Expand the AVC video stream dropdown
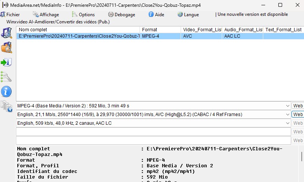304x182 pixels. [x=288, y=114]
